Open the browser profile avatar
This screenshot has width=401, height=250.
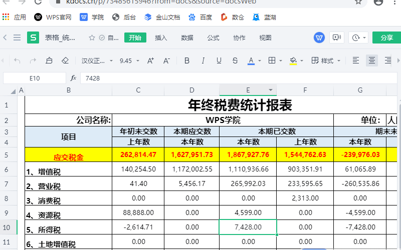tap(378, 2)
